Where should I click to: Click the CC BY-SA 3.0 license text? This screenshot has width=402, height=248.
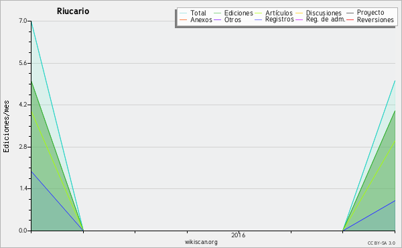tap(381, 243)
